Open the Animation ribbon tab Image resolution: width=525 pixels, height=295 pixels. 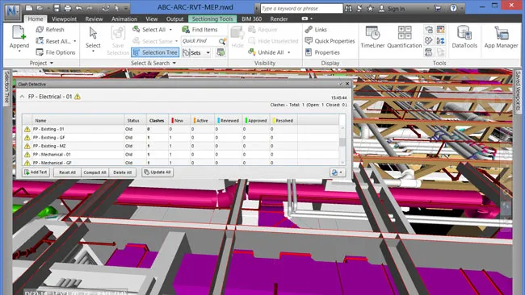[x=124, y=19]
